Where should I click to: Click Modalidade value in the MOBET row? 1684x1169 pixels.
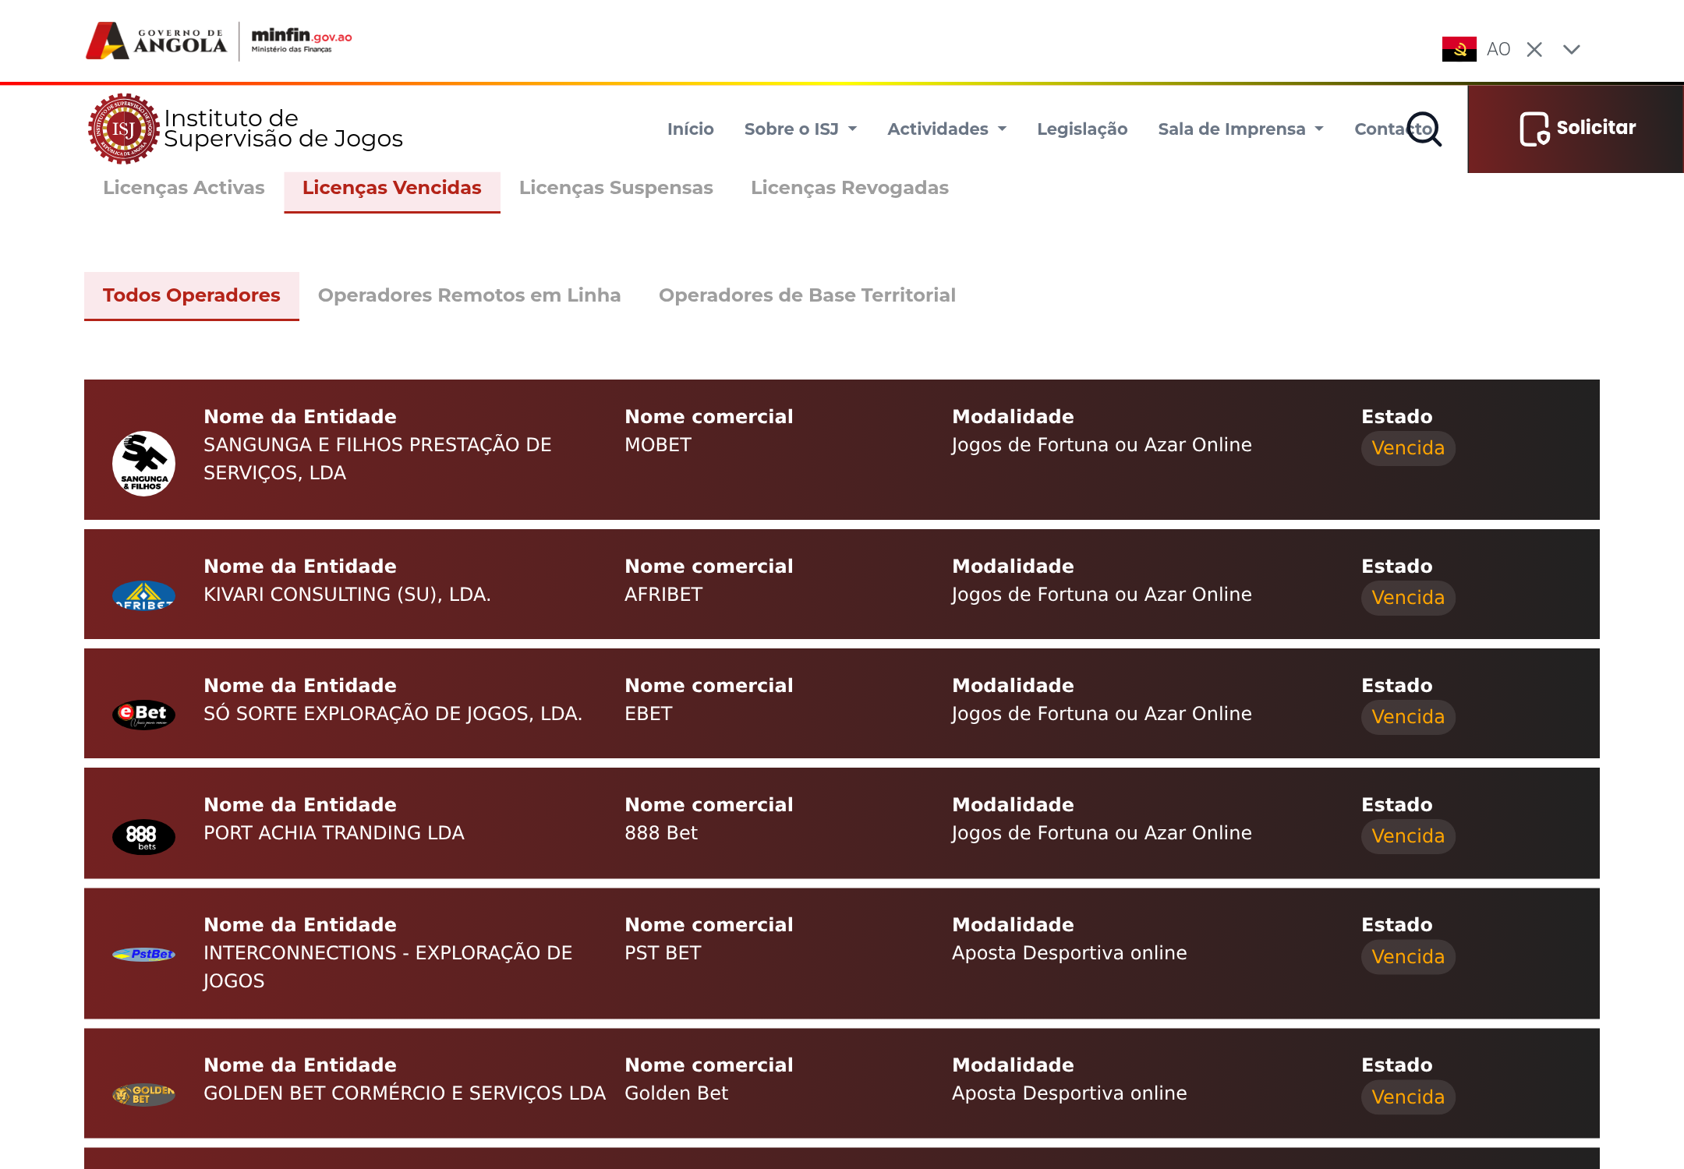pos(1102,445)
